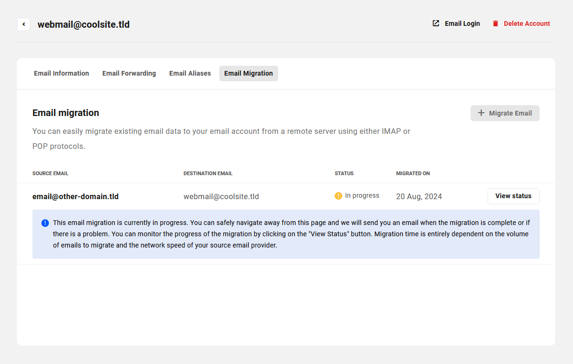The image size is (573, 364).
Task: Click the View status button
Action: point(513,196)
